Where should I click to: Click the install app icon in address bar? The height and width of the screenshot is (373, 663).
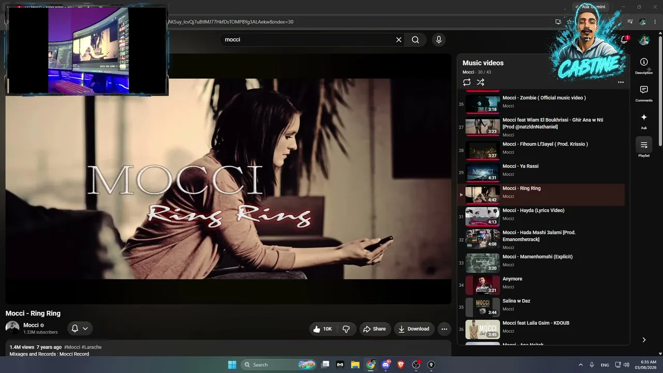[x=558, y=22]
